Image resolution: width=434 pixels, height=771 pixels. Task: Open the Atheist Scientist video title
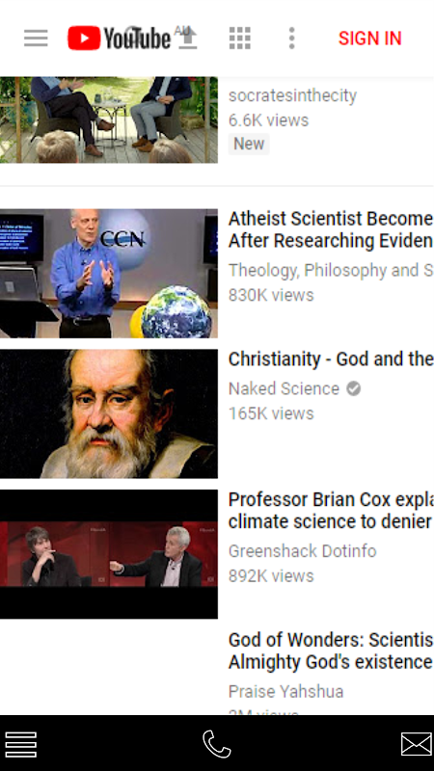point(331,229)
